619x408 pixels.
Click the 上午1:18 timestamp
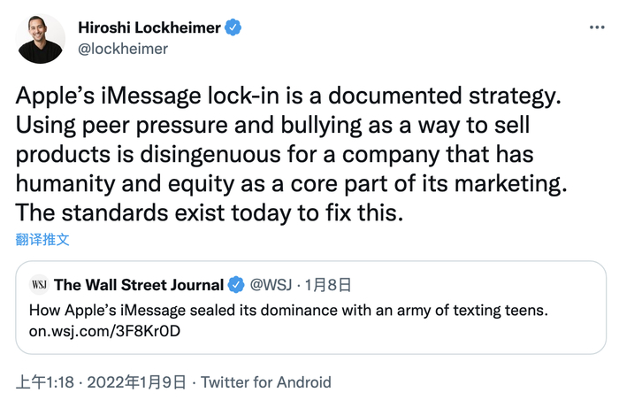click(x=43, y=382)
